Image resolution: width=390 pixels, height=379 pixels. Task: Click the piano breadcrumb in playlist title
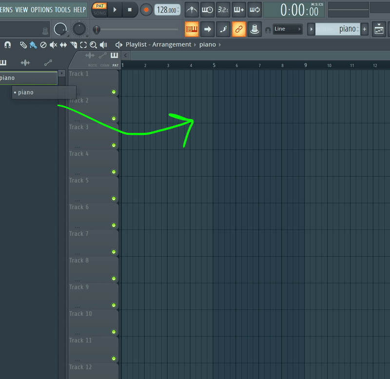pos(208,45)
